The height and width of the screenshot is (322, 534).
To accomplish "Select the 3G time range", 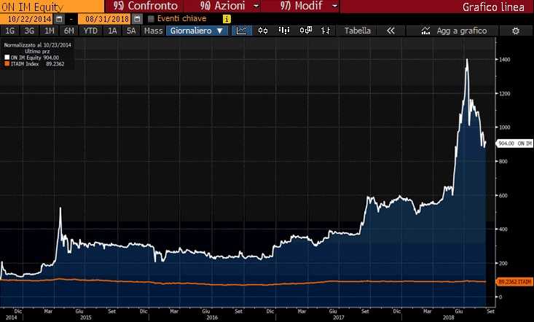I will pyautogui.click(x=29, y=31).
